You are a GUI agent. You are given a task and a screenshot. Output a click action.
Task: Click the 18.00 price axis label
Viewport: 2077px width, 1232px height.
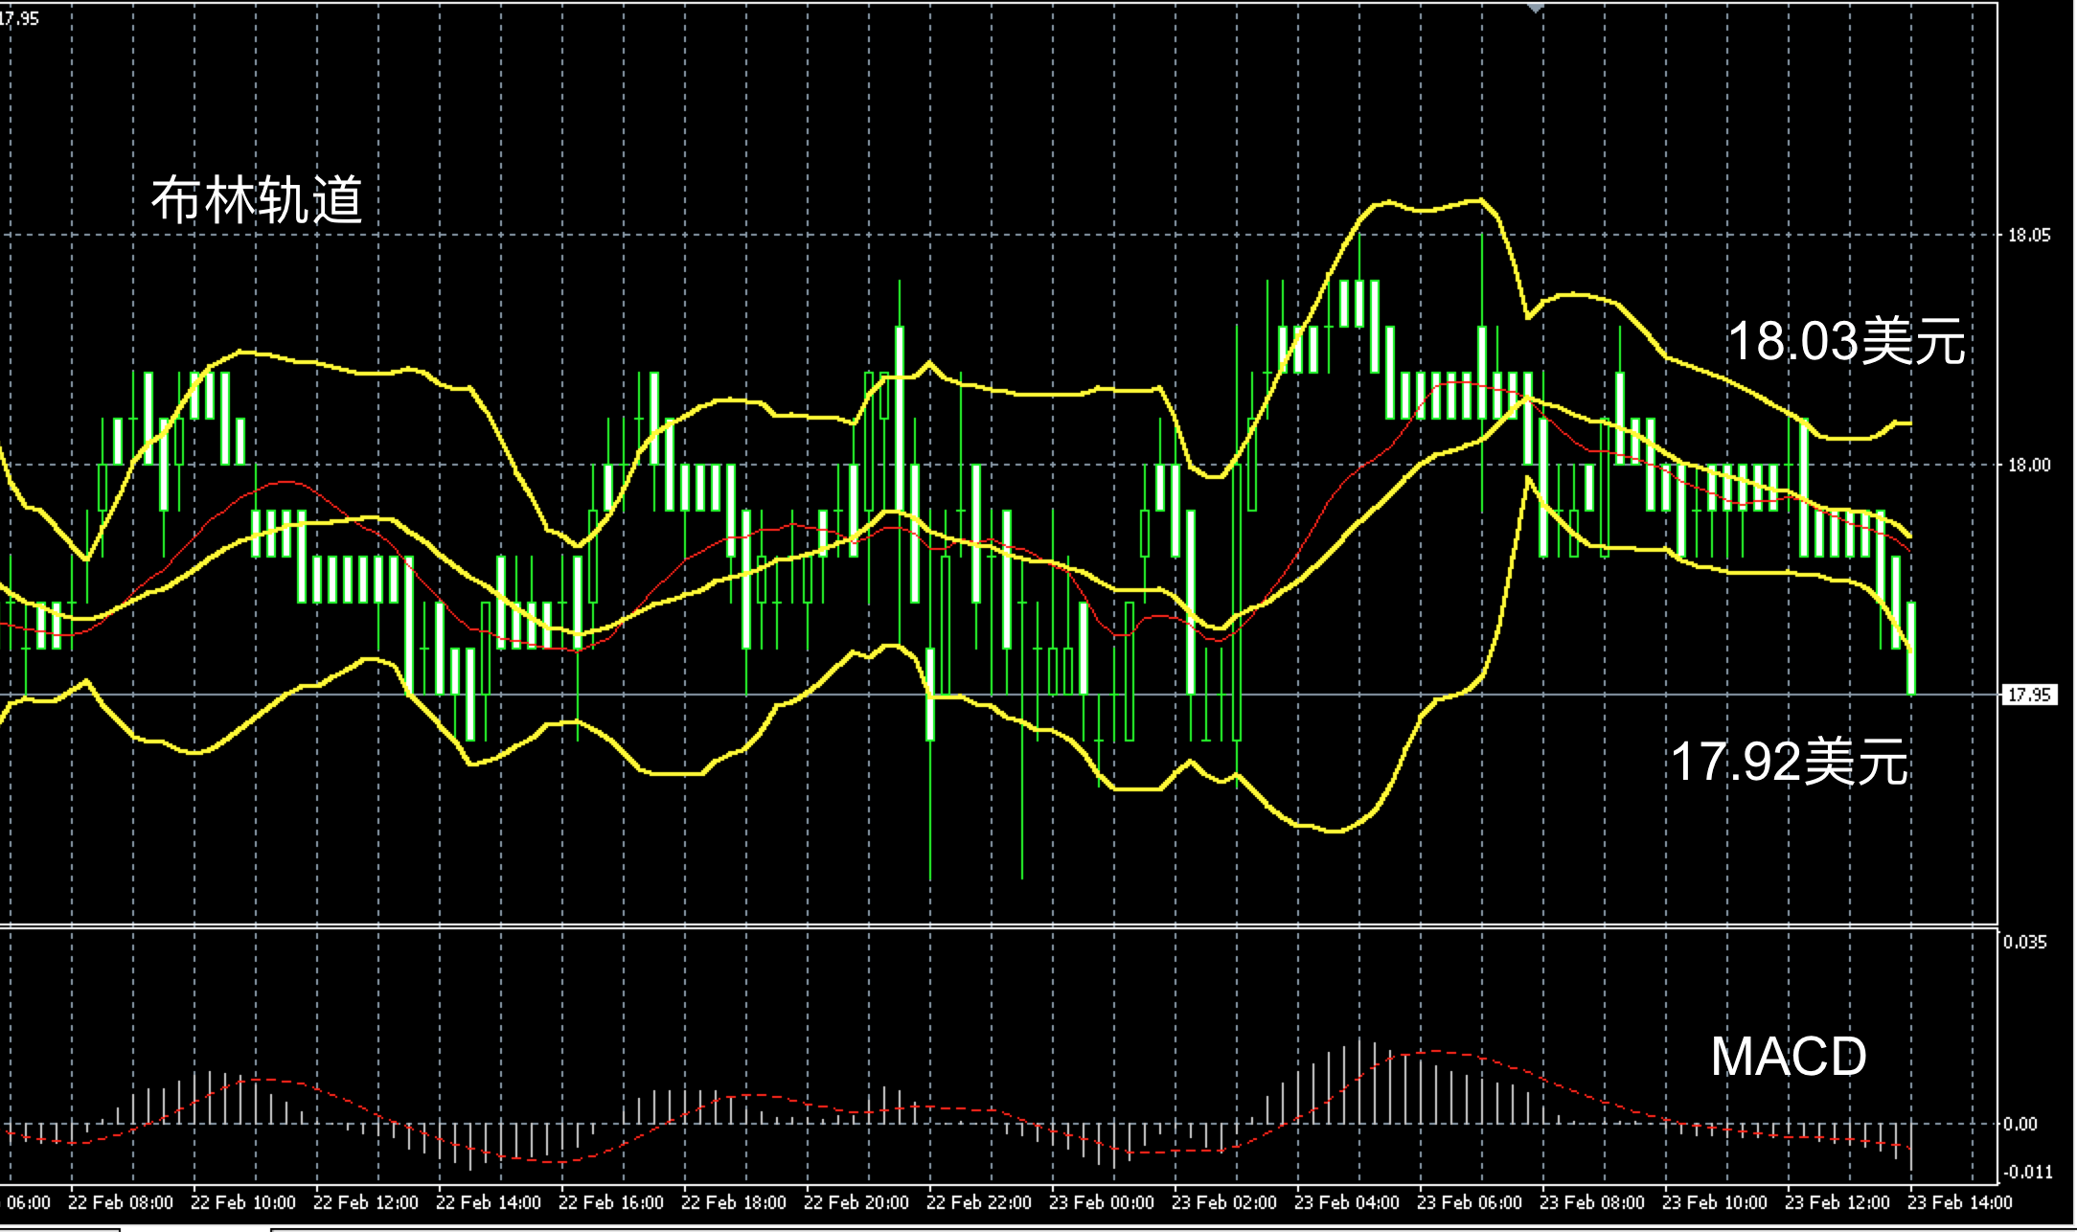(x=2029, y=466)
